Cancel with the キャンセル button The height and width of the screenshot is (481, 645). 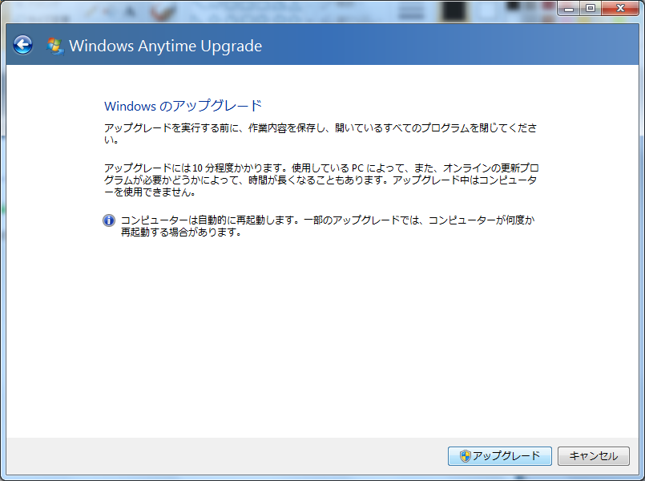tap(594, 456)
